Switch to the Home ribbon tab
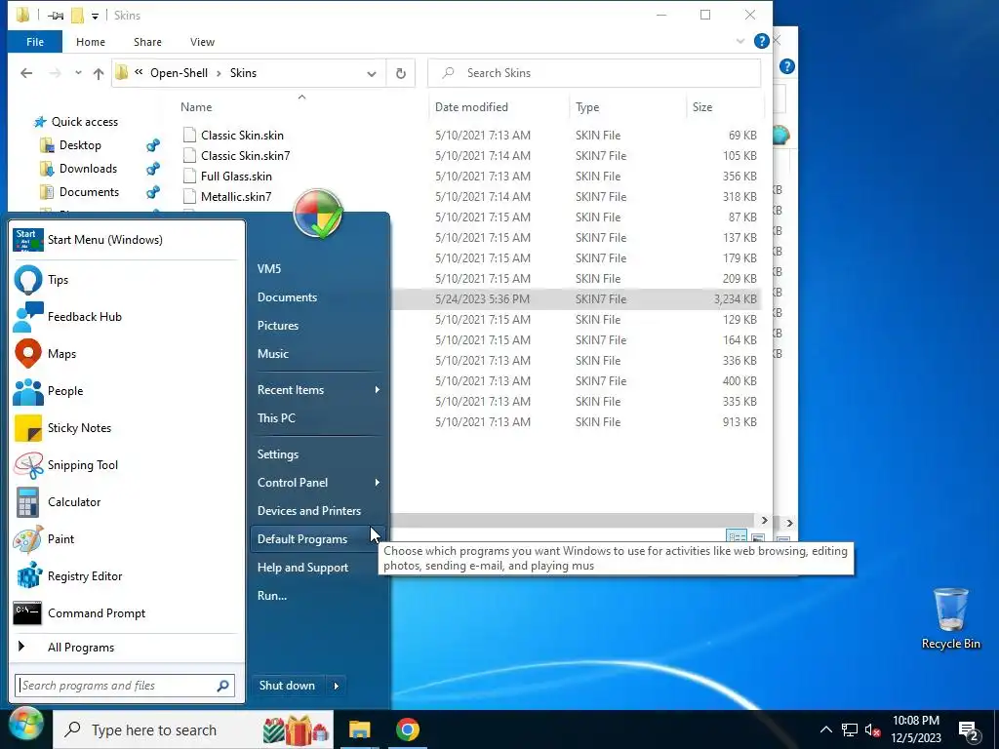The width and height of the screenshot is (999, 749). point(91,42)
